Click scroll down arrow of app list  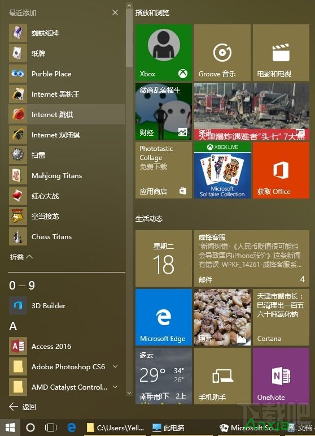click(129, 393)
